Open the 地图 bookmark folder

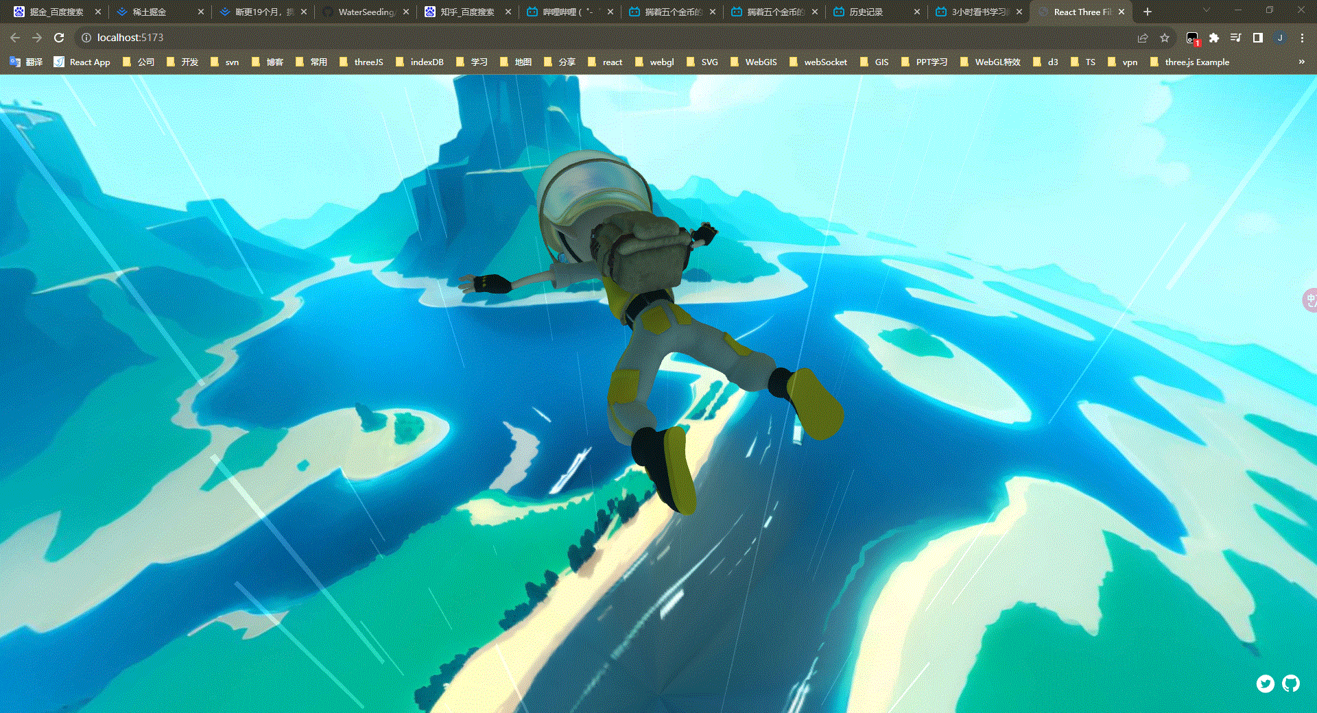point(516,62)
